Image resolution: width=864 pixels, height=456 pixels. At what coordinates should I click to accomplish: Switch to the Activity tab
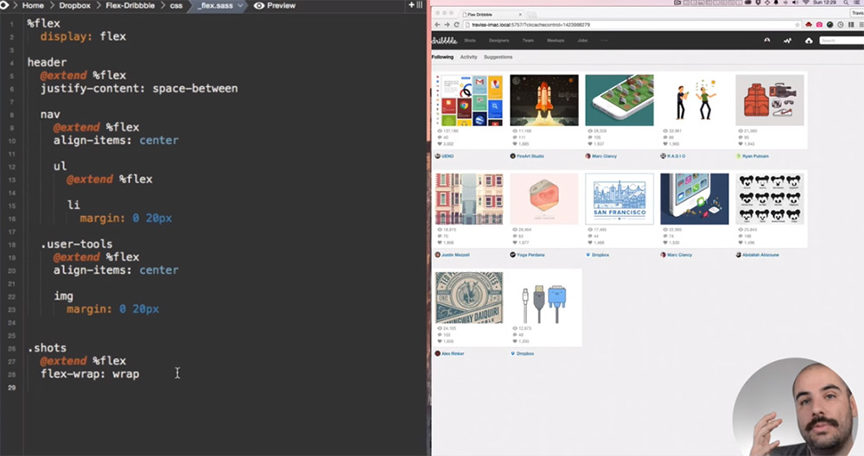tap(468, 57)
